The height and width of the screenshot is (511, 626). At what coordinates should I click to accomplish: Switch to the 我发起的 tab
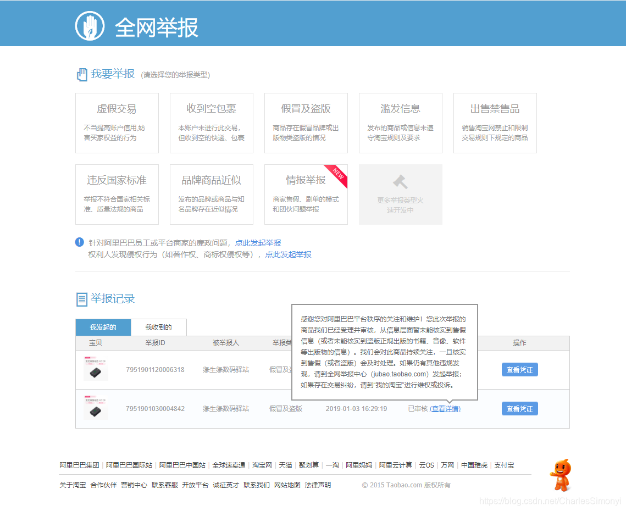103,327
